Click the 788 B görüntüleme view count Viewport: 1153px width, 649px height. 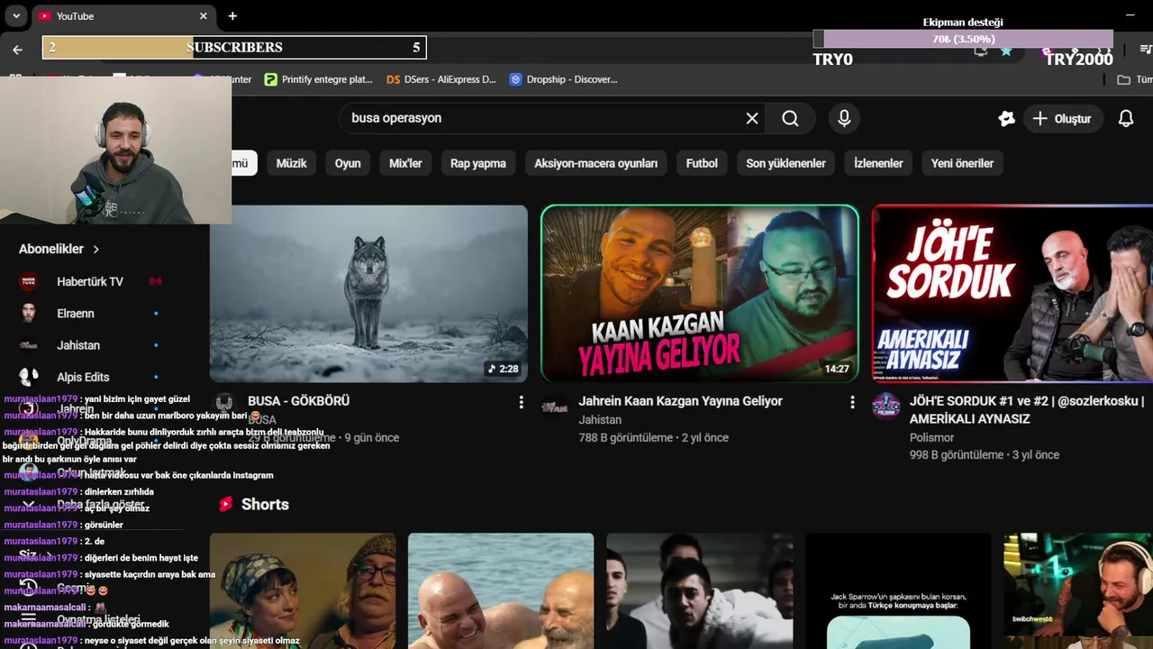(x=625, y=438)
